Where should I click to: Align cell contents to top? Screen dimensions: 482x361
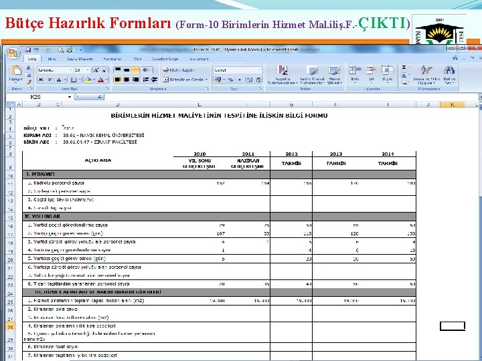(117, 70)
